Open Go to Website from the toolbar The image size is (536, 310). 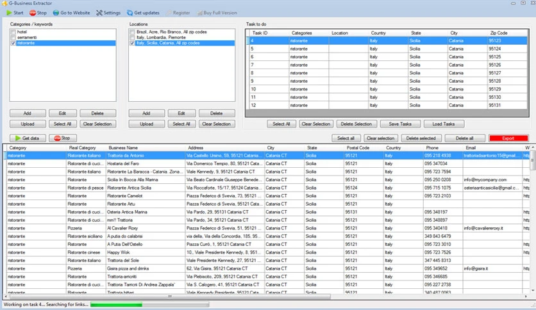pos(71,13)
